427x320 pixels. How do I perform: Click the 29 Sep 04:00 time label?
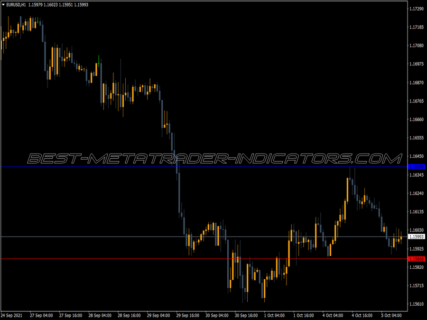point(158,315)
